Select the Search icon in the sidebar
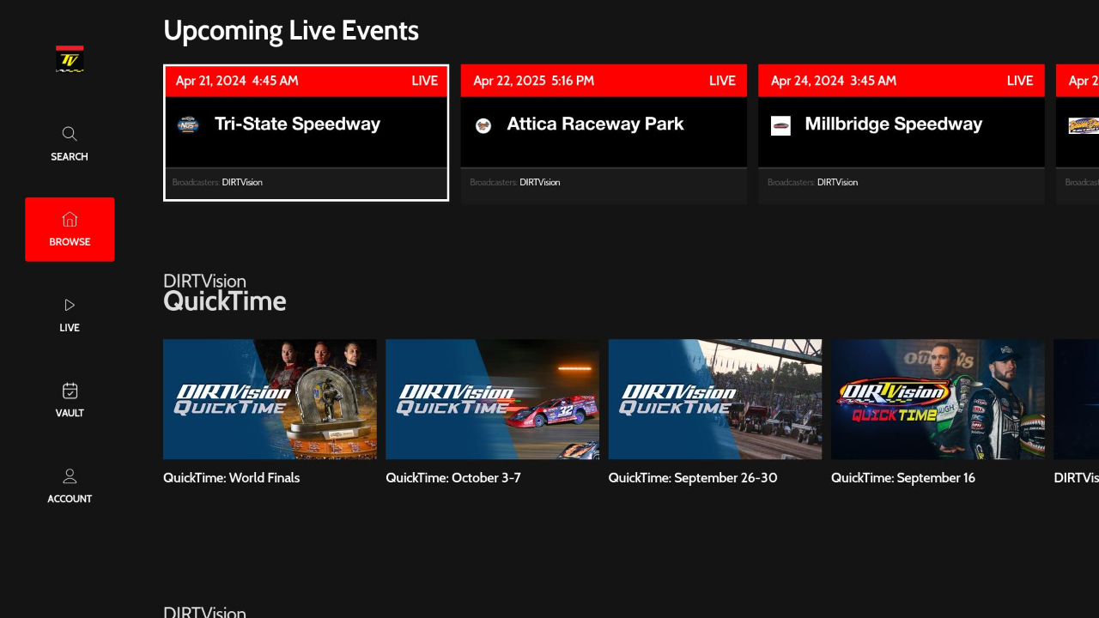The height and width of the screenshot is (618, 1099). [69, 134]
